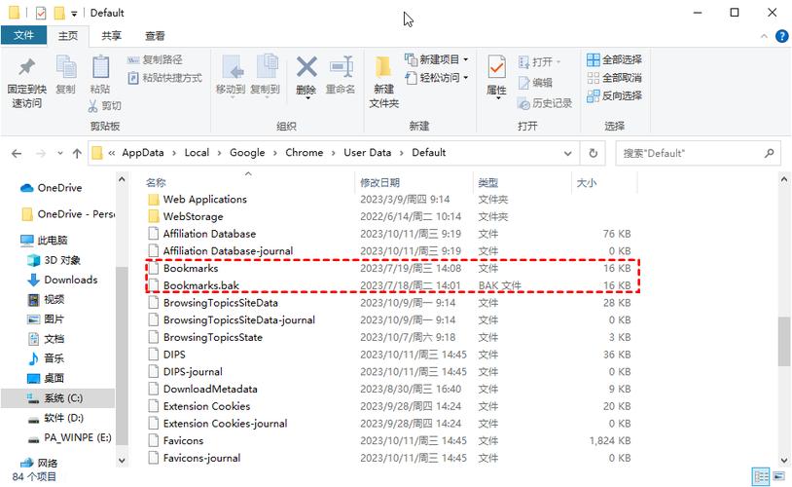
Task: Click the Edit button in the ribbon
Action: pos(535,83)
